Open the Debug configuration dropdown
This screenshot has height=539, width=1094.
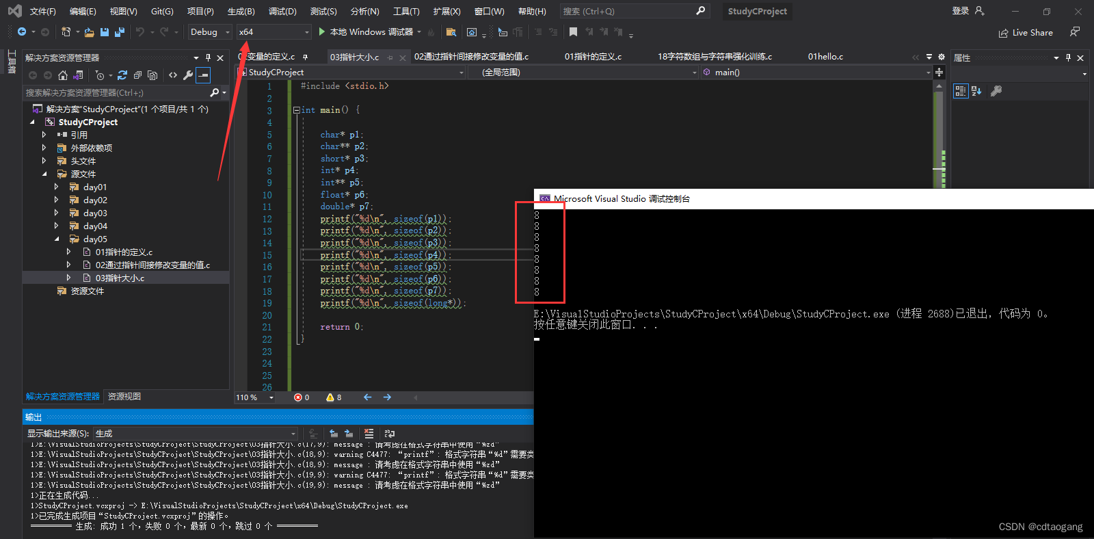(x=211, y=32)
